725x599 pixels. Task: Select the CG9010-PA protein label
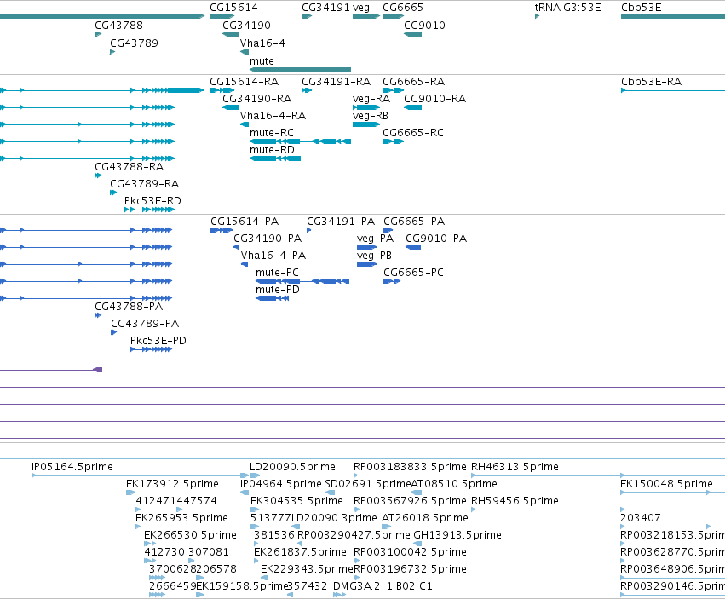tap(436, 239)
